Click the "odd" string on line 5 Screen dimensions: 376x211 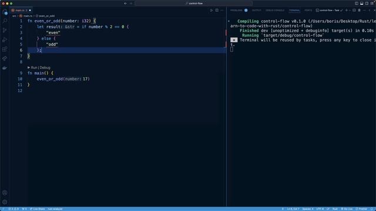52,45
